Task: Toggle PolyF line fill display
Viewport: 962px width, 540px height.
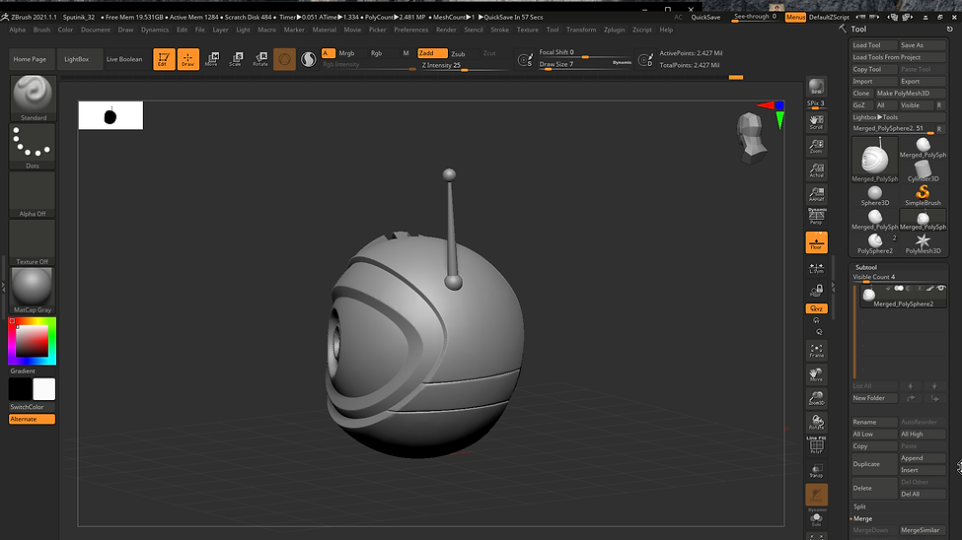Action: click(816, 445)
